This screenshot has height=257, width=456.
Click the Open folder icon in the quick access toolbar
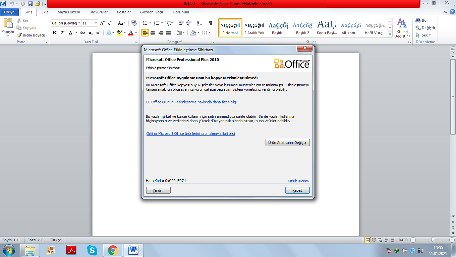click(37, 4)
